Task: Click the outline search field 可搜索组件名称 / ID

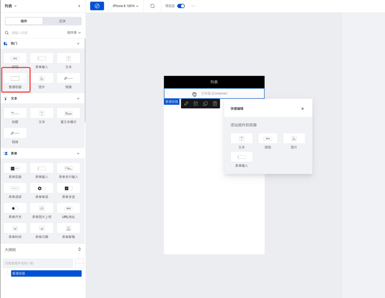Action: point(38,263)
